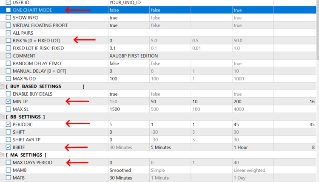
Task: Disable the PERIODIC checkbox
Action: 9,124
